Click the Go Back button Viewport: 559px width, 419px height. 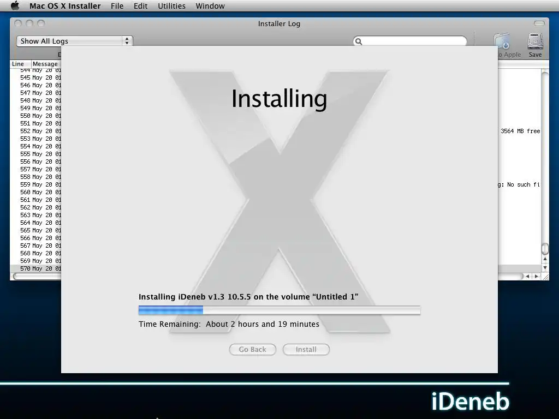(x=252, y=350)
